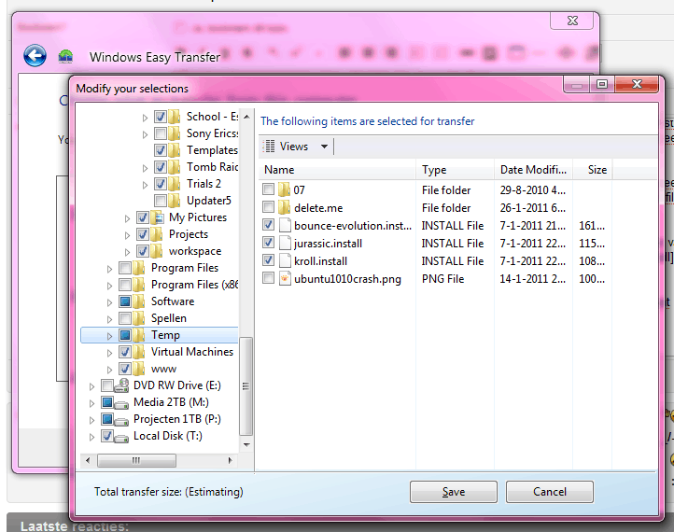Expand the Tomb Raider folder node
The image size is (674, 532).
pyautogui.click(x=145, y=168)
